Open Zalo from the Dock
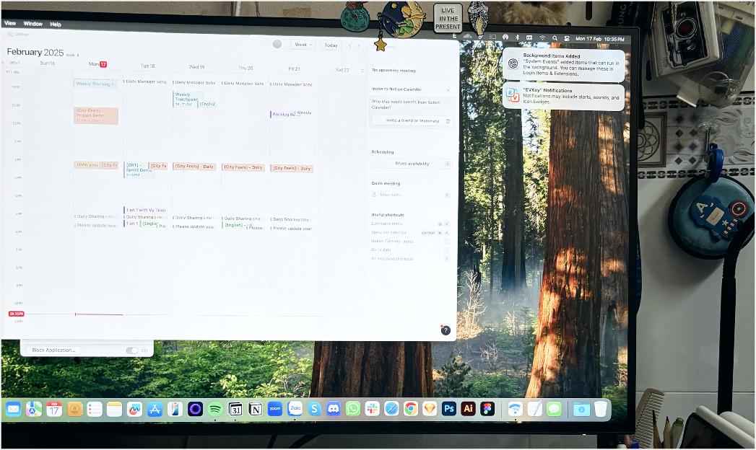 295,409
